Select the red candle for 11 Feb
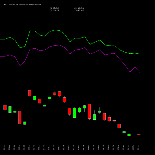Image resolution: width=155 pixels, height=155 pixels. pos(60,94)
